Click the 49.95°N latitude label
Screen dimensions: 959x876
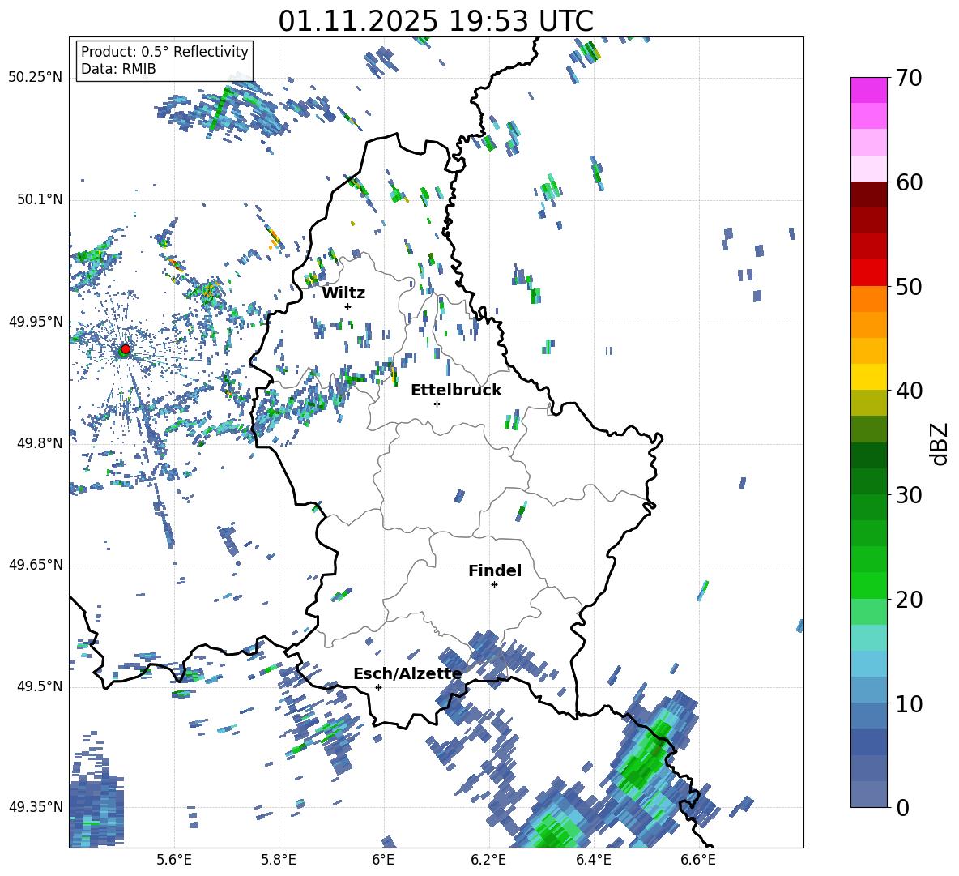pyautogui.click(x=36, y=322)
